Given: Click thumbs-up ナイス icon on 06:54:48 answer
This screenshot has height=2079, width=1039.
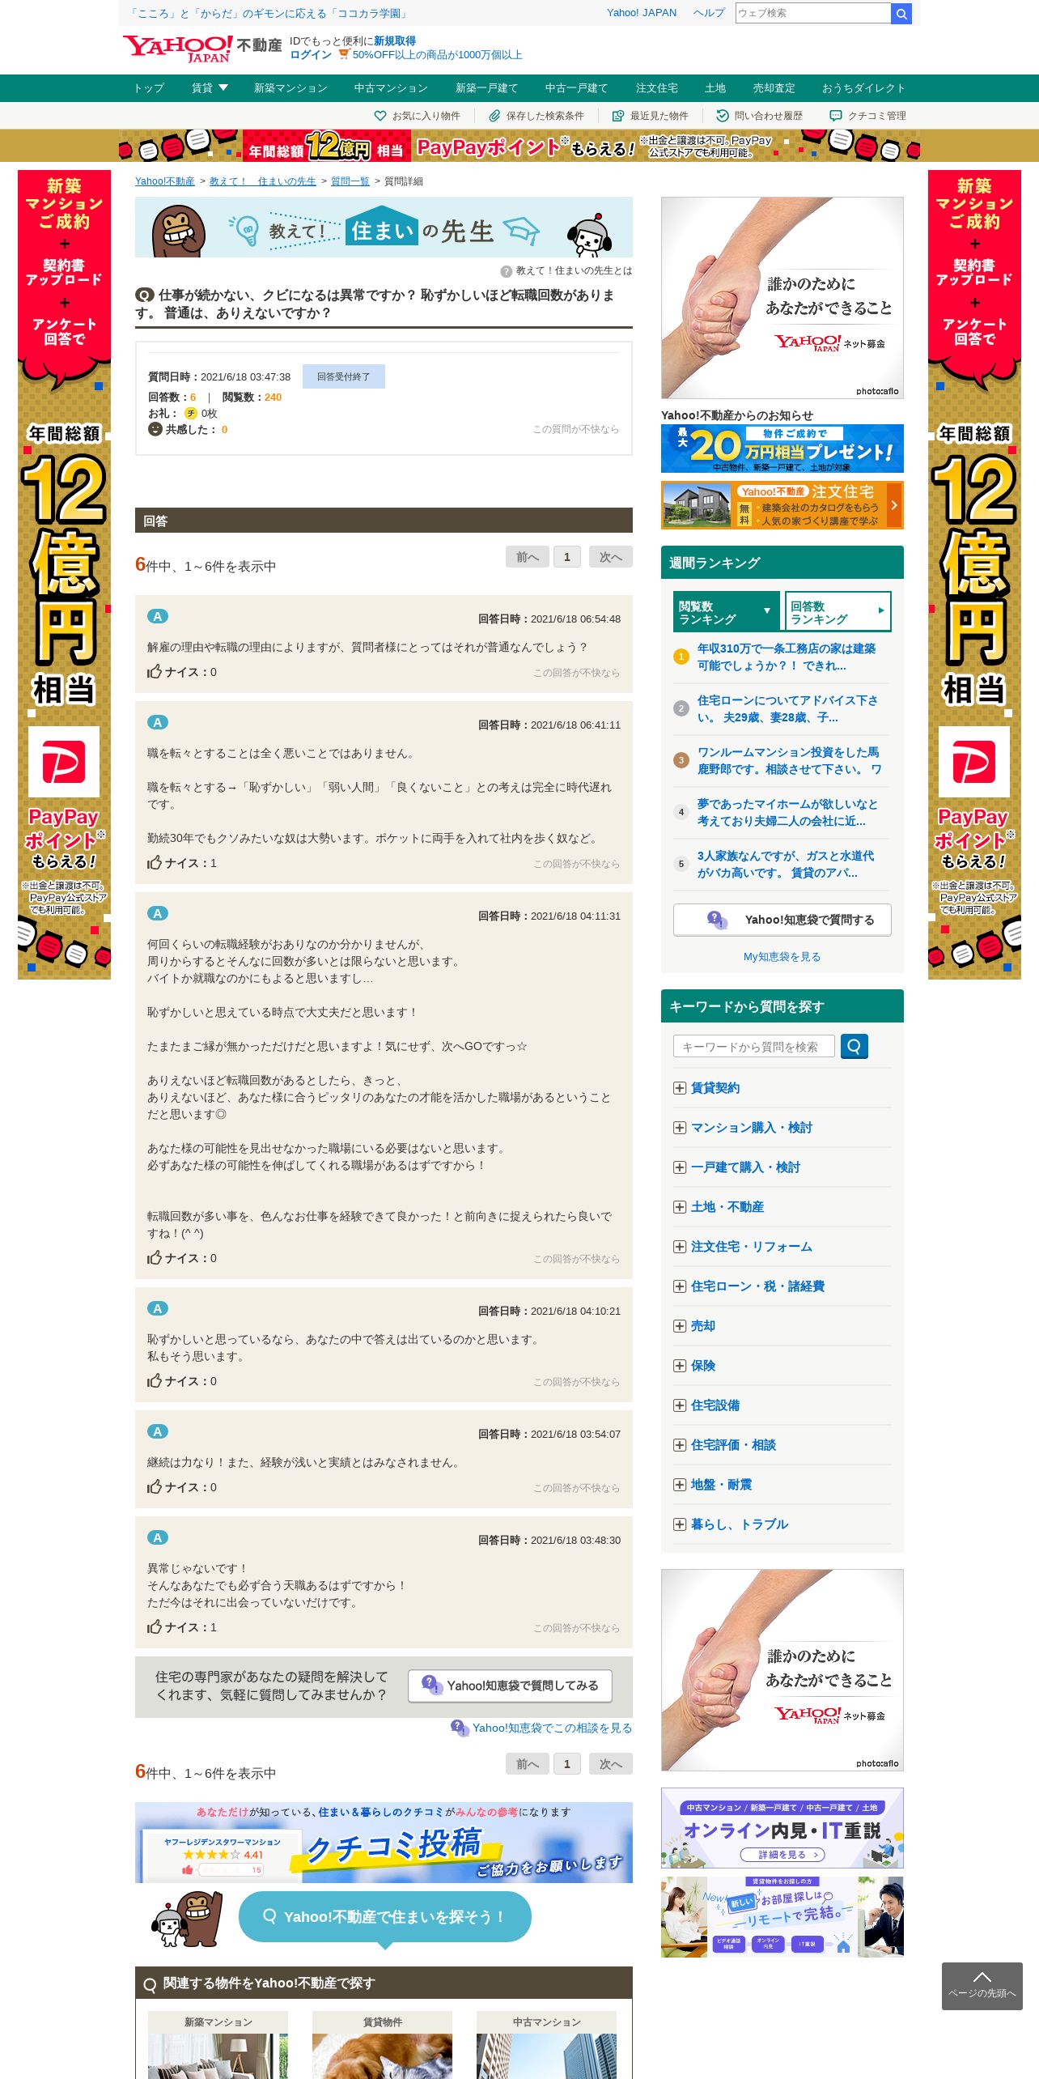Looking at the screenshot, I should [x=155, y=671].
